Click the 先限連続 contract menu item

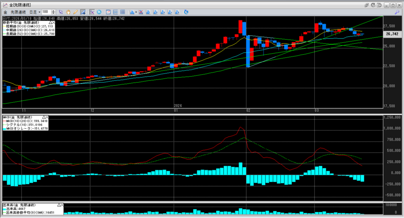point(18,12)
